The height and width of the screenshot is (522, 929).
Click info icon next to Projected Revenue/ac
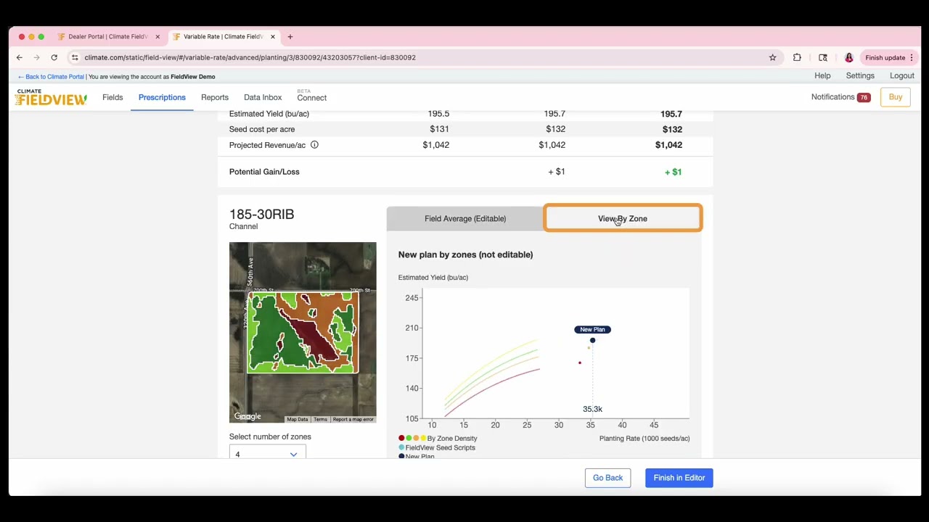click(314, 145)
